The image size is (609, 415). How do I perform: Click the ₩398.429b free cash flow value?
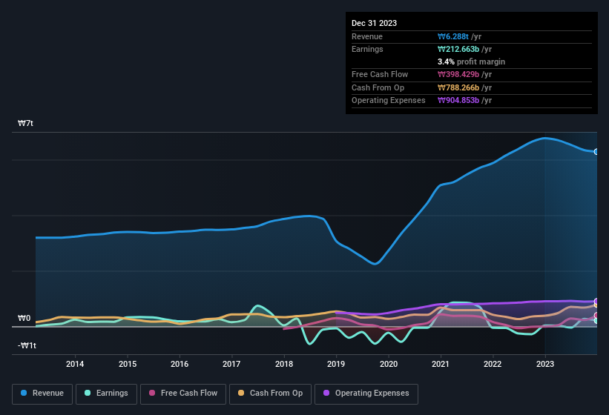pyautogui.click(x=458, y=74)
